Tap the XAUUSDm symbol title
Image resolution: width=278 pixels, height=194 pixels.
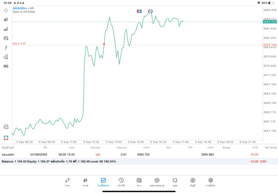(x=20, y=8)
